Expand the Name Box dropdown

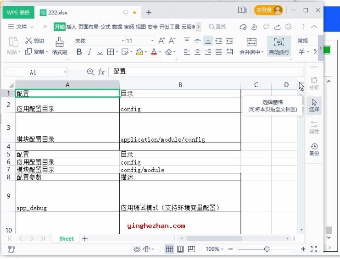pos(65,72)
